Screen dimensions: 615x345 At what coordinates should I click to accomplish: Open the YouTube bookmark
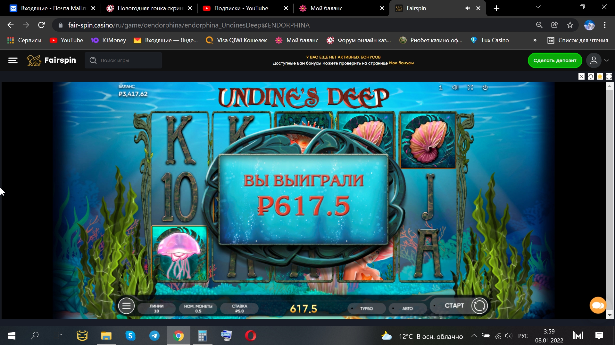(67, 40)
